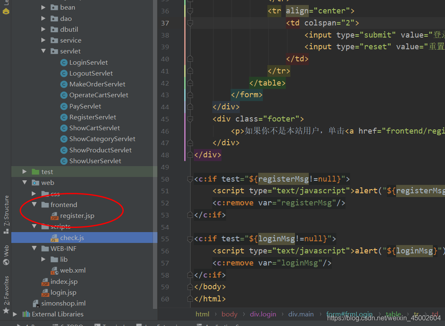Expand the lib folder

tap(43, 259)
